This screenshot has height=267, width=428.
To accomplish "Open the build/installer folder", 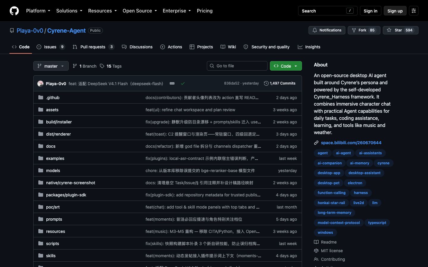I will (59, 122).
